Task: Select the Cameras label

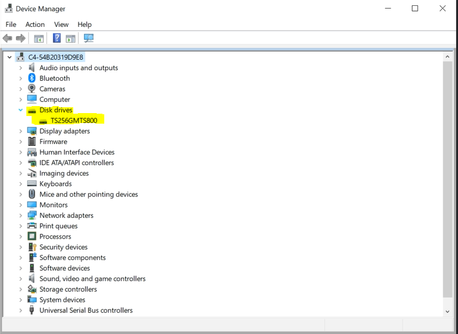Action: coord(52,89)
